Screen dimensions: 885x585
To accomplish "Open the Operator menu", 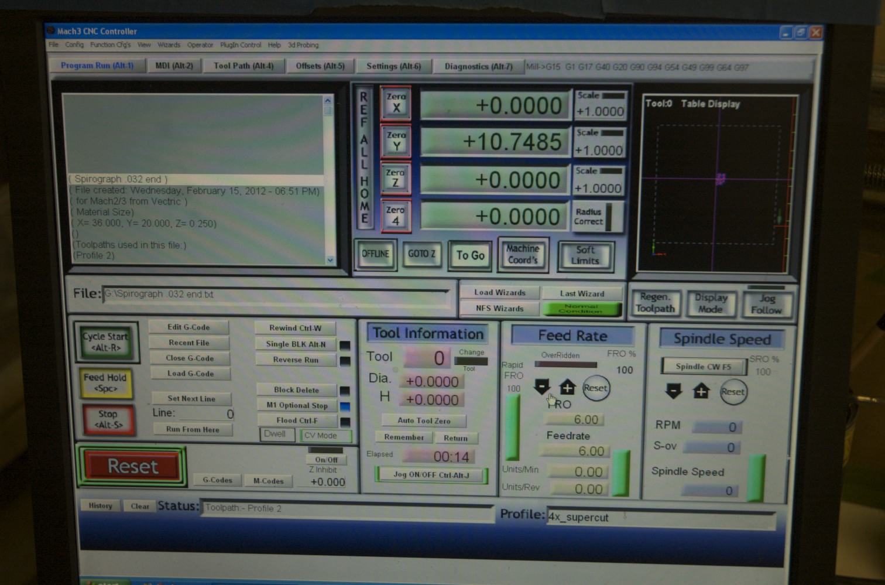I will (200, 45).
